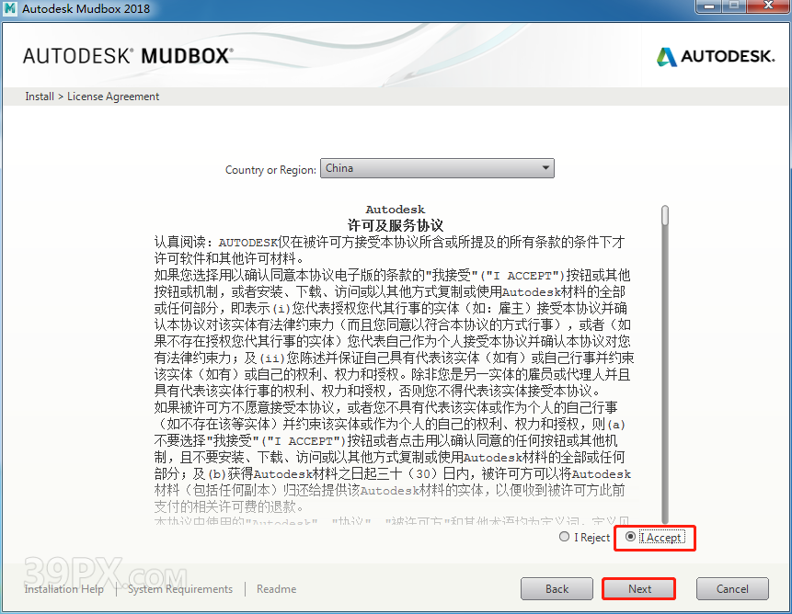The image size is (792, 614).
Task: Click the window title text Autodesk Mudbox 2018
Action: tap(89, 9)
